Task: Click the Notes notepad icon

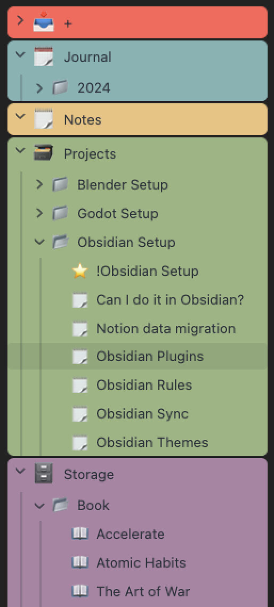Action: pos(43,119)
